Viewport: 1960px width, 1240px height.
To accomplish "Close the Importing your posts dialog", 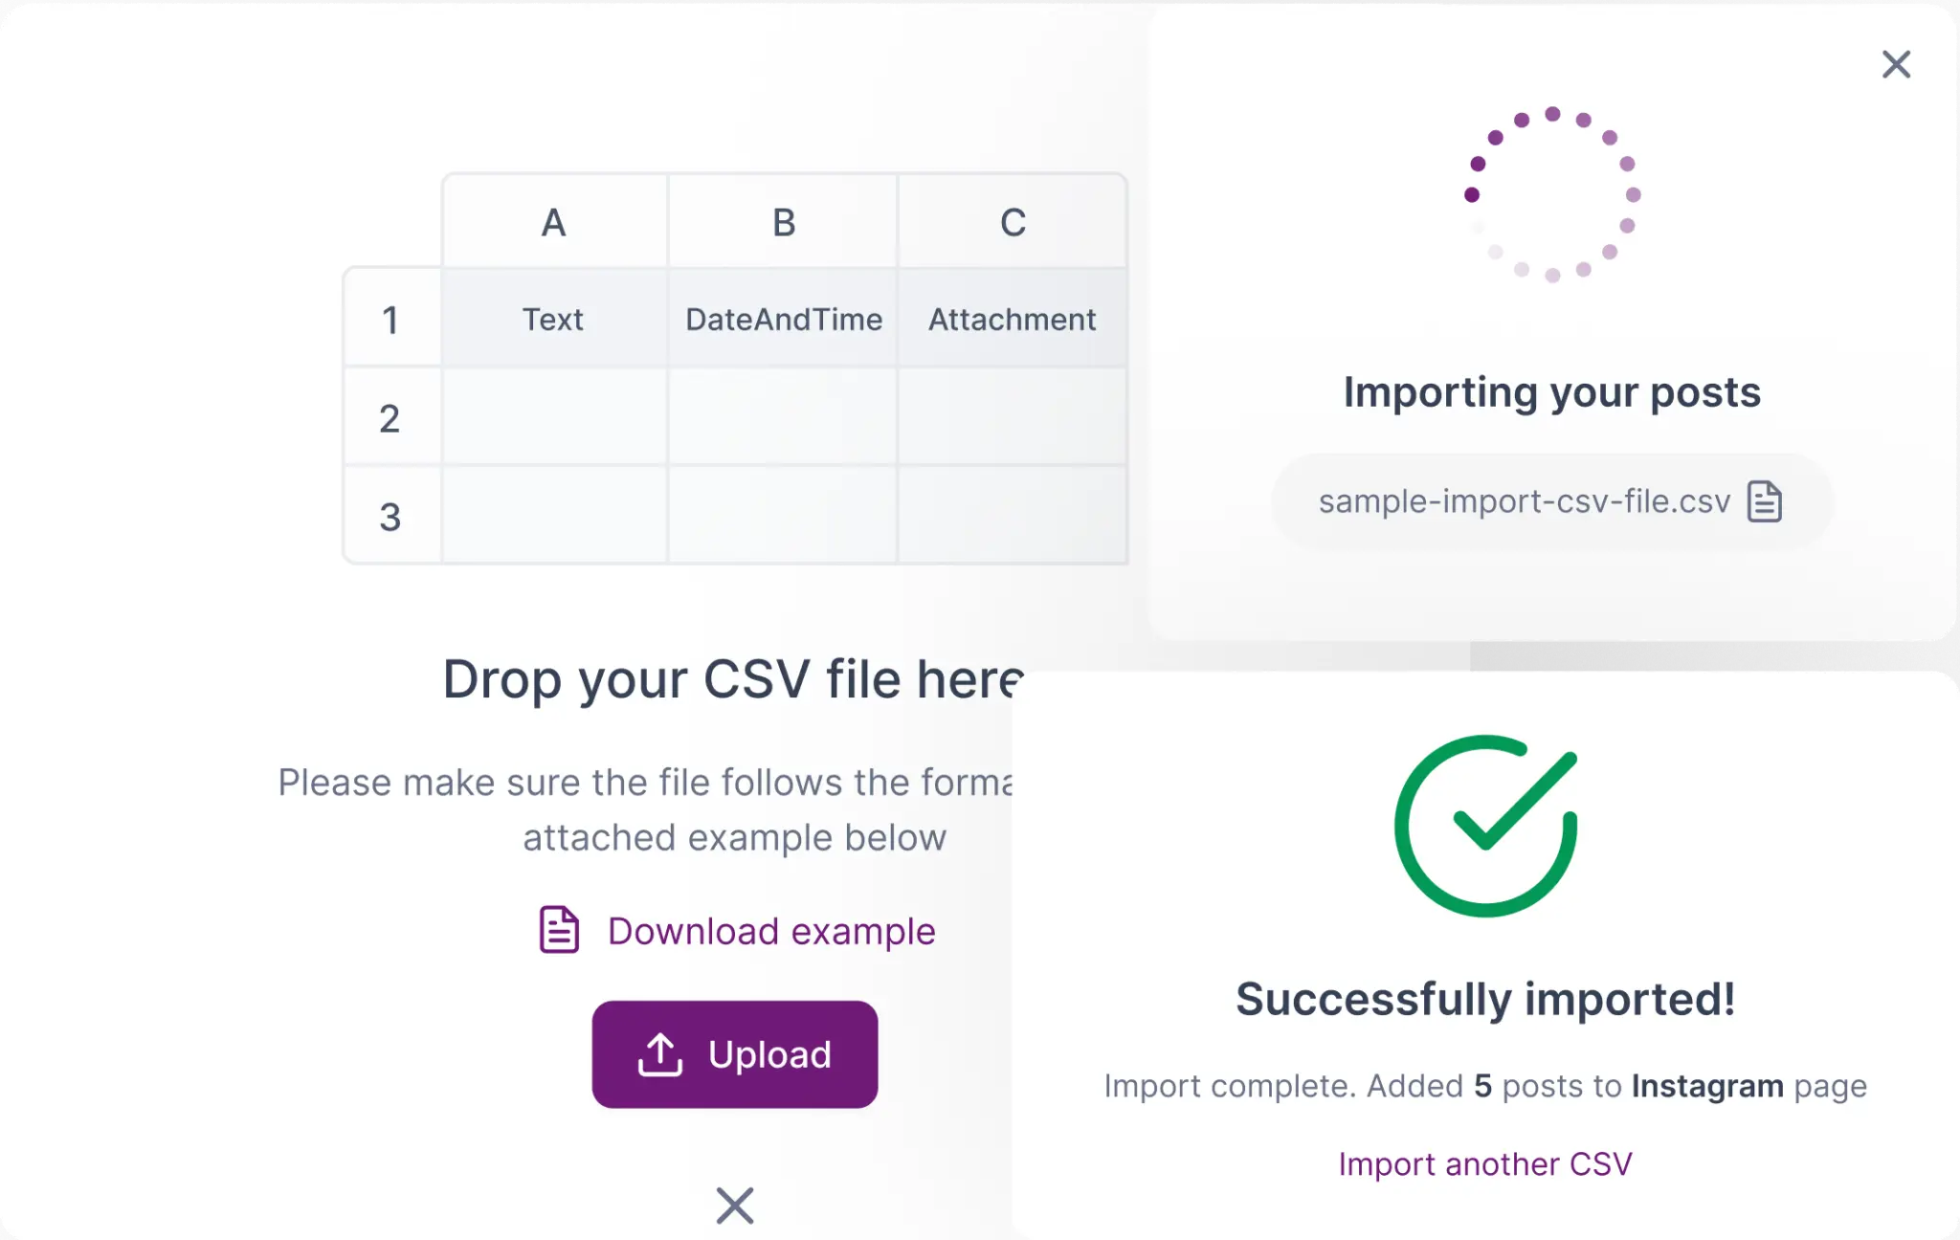I will pos(1896,64).
